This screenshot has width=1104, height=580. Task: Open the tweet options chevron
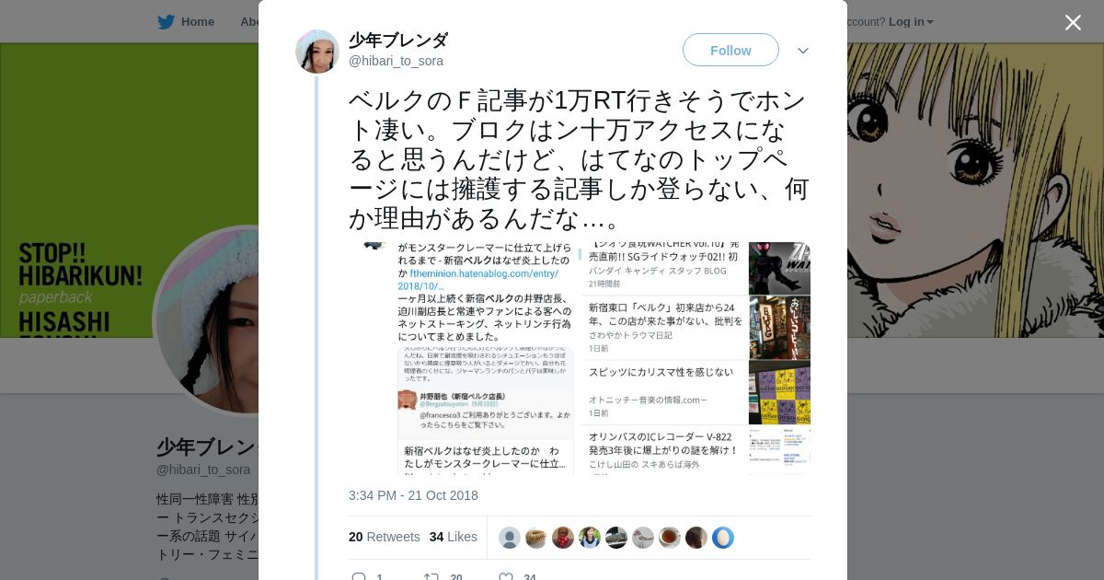[x=803, y=51]
